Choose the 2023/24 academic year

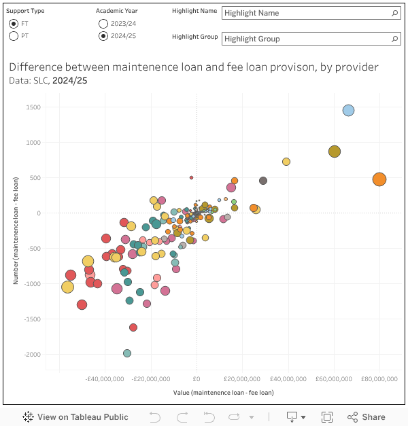tap(103, 24)
